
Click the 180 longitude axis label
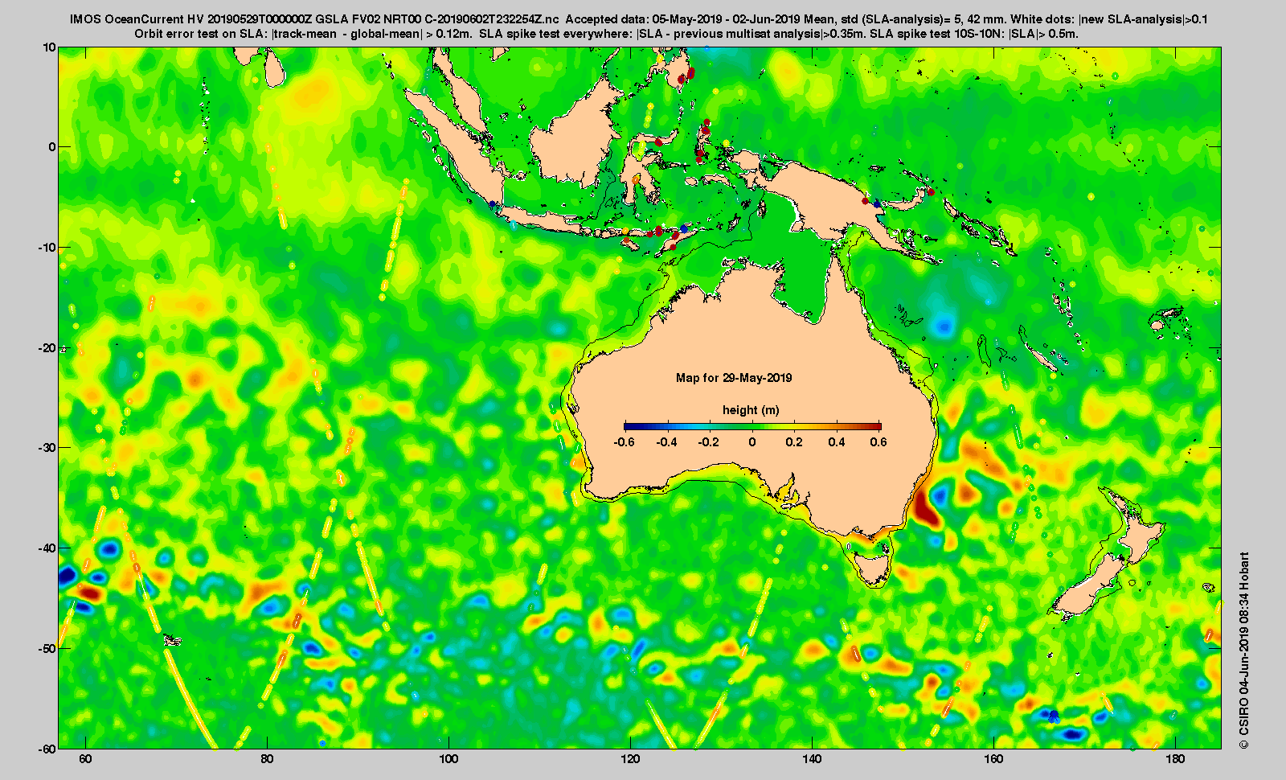pyautogui.click(x=1175, y=759)
